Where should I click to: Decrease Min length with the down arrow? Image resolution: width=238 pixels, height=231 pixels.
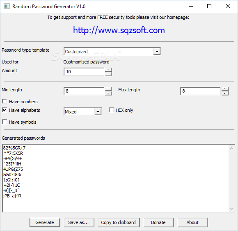[108, 93]
